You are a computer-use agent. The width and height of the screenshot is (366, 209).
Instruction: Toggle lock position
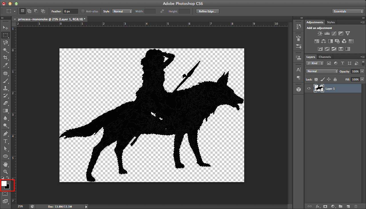329,79
